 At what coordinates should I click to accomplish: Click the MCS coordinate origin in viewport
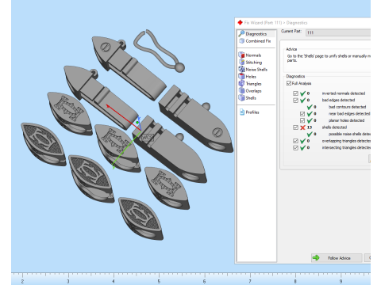(x=140, y=131)
